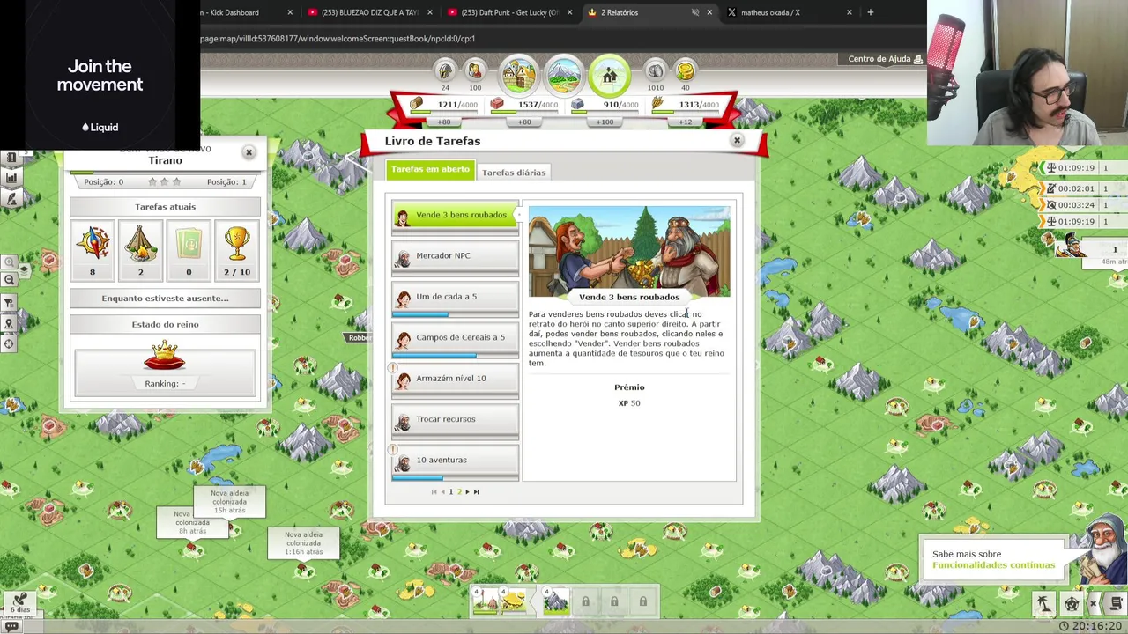Open the map filter funnel icon
1128x634 pixels.
[x=9, y=303]
